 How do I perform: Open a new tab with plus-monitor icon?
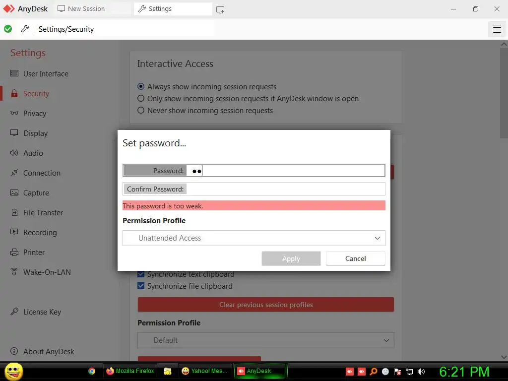(x=220, y=10)
